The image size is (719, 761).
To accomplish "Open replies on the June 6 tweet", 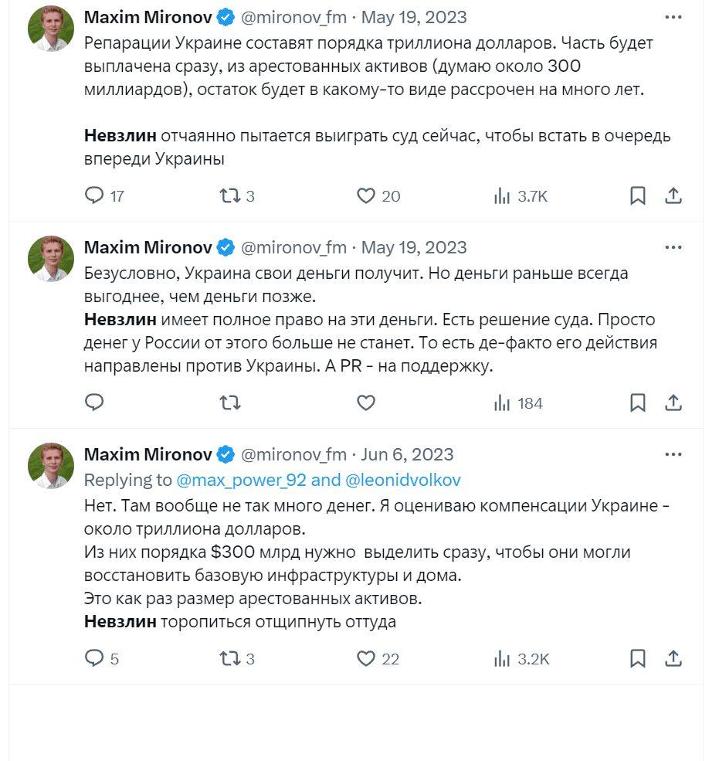I will tap(95, 659).
